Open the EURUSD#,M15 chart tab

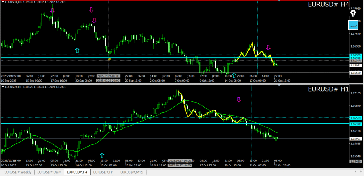[x=132, y=172]
